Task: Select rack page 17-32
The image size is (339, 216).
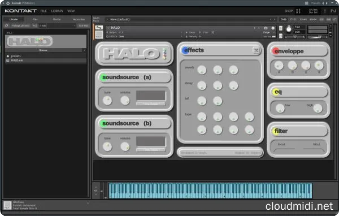Action: [x=293, y=19]
